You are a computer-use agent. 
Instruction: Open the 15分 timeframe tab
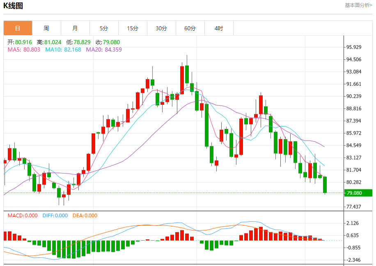tap(133, 28)
